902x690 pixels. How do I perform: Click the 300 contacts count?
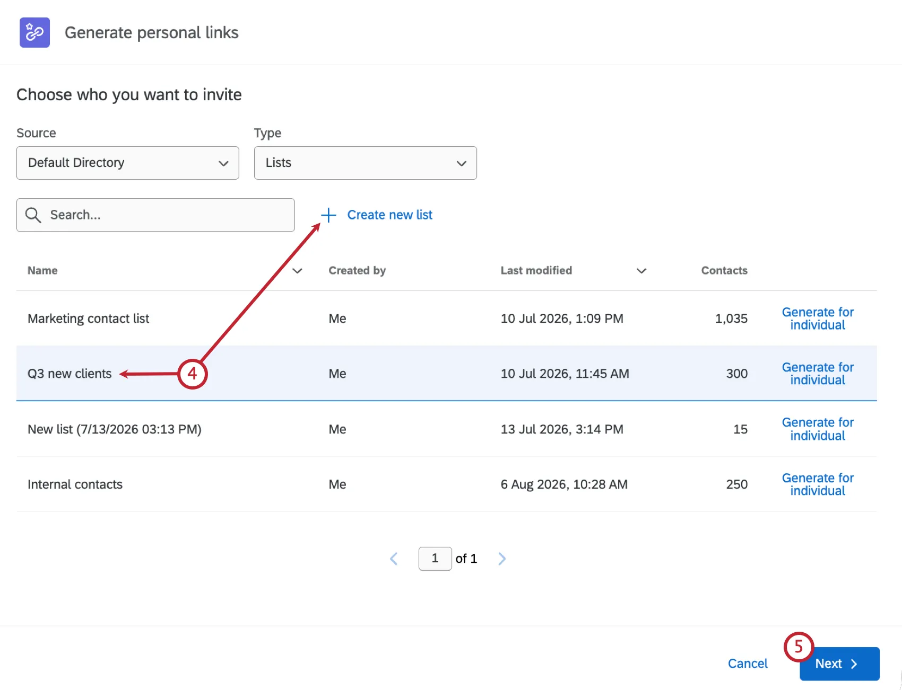coord(737,374)
